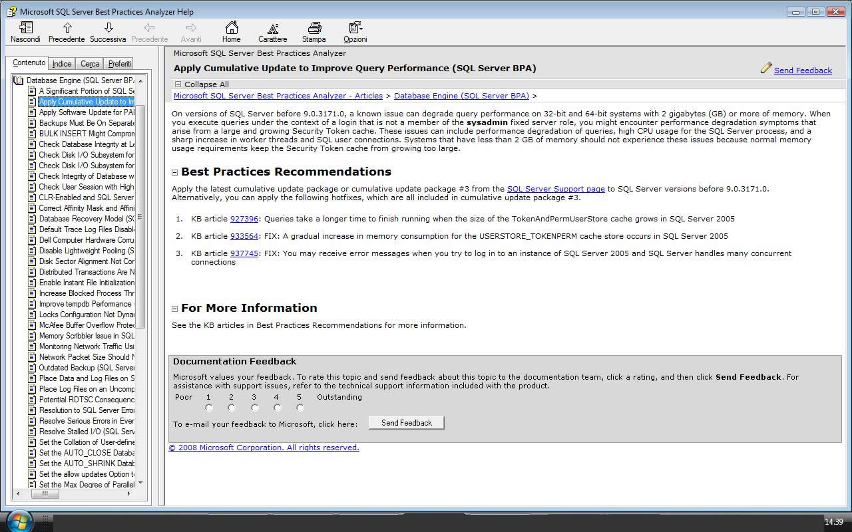Open the Best Practices Analyzer - Articles breadcrumb

click(x=278, y=96)
